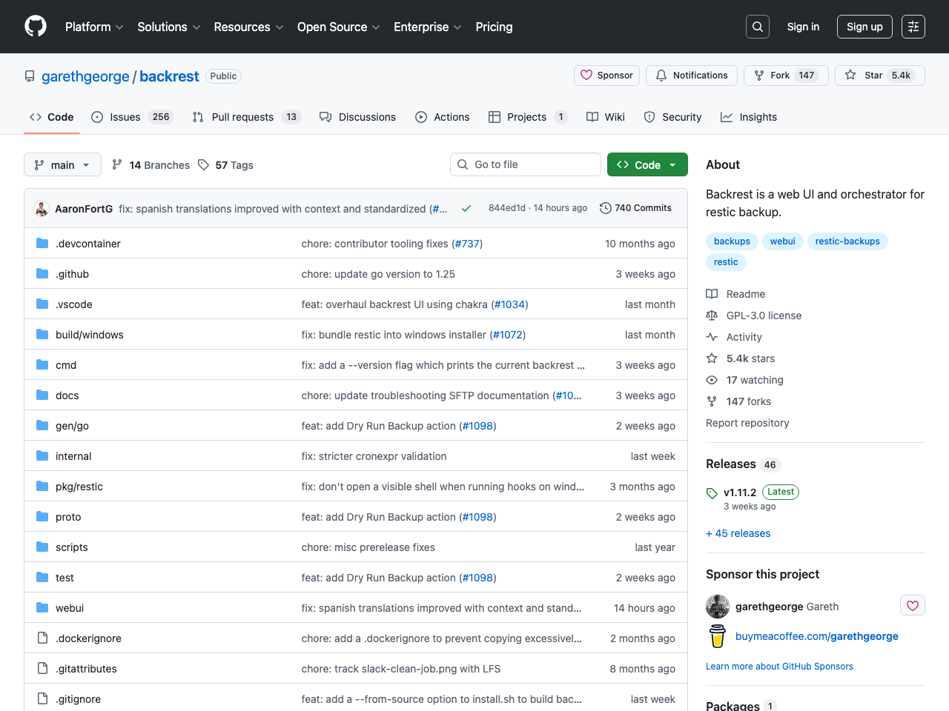Viewport: 949px width, 711px height.
Task: Open the Notifications bell button
Action: point(691,76)
